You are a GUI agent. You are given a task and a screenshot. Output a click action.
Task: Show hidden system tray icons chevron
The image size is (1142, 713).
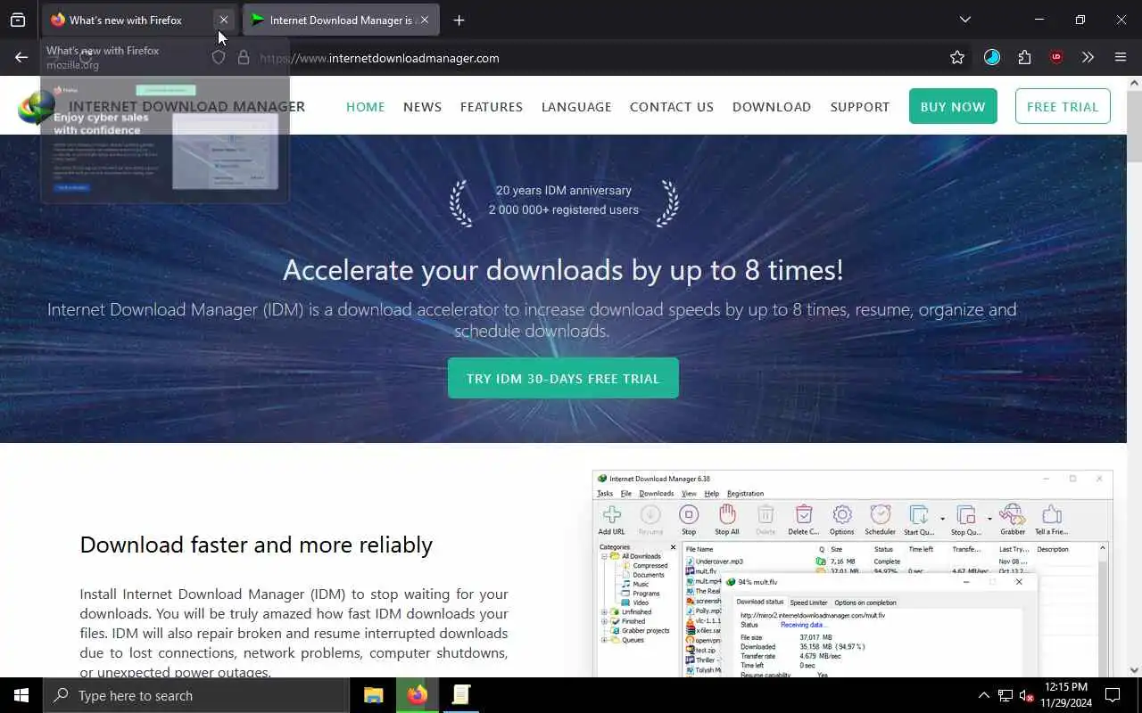984,695
